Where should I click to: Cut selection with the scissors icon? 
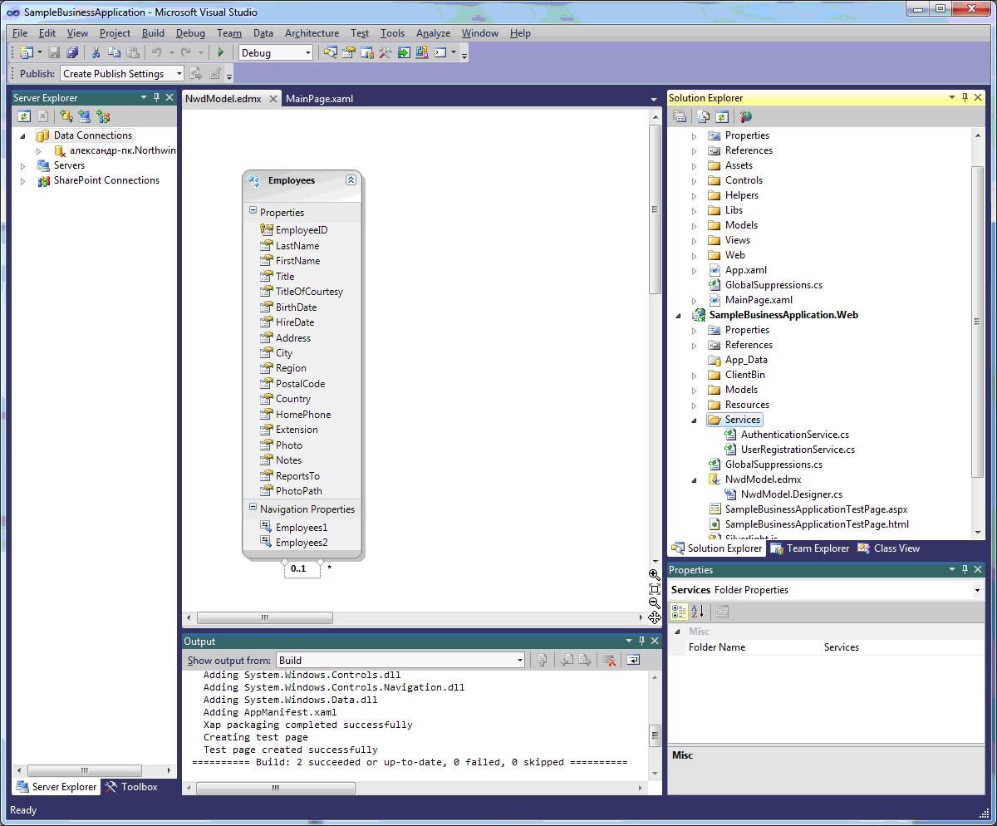[96, 52]
